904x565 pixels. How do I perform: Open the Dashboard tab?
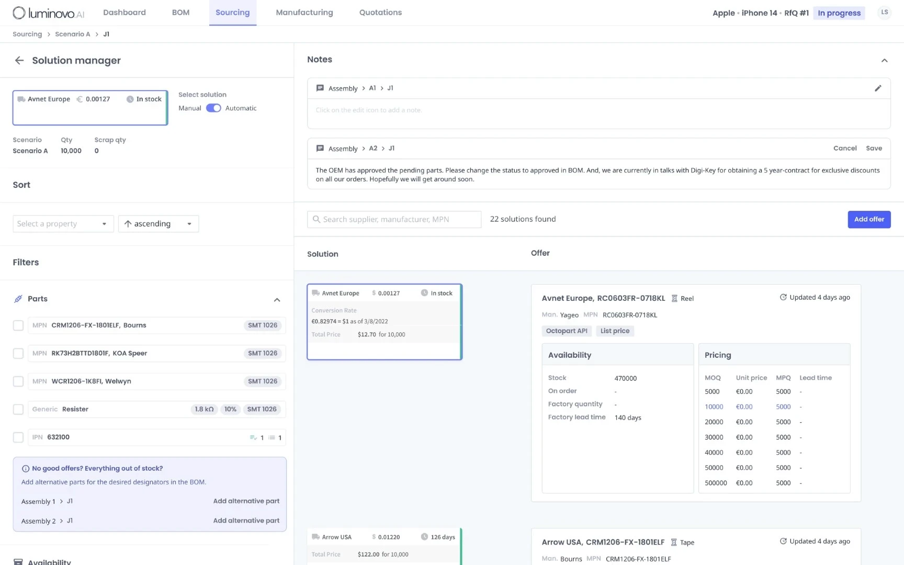click(125, 13)
